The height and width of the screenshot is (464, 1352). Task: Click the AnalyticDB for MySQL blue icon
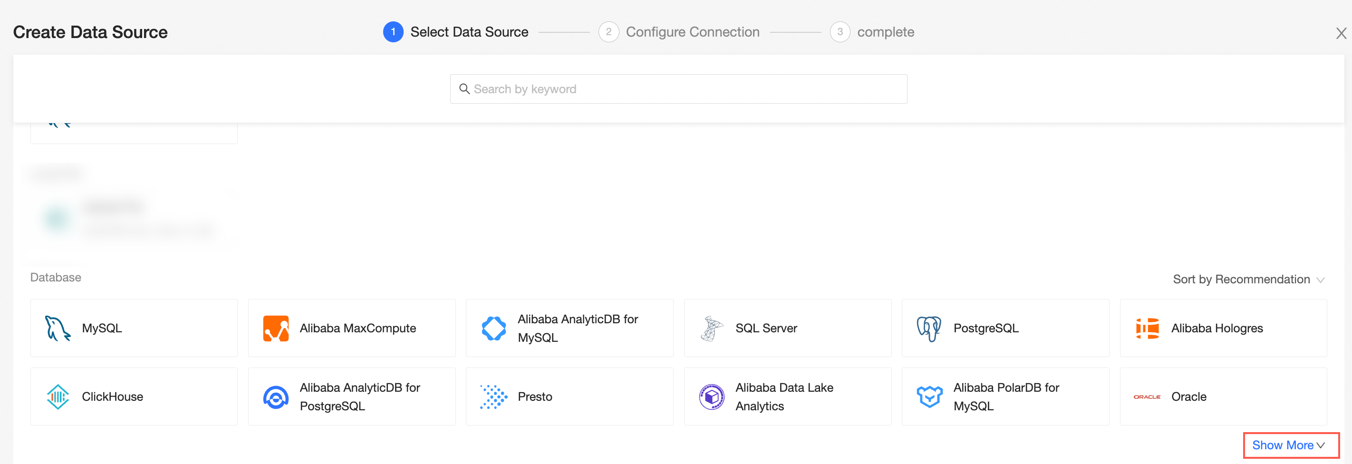click(494, 329)
